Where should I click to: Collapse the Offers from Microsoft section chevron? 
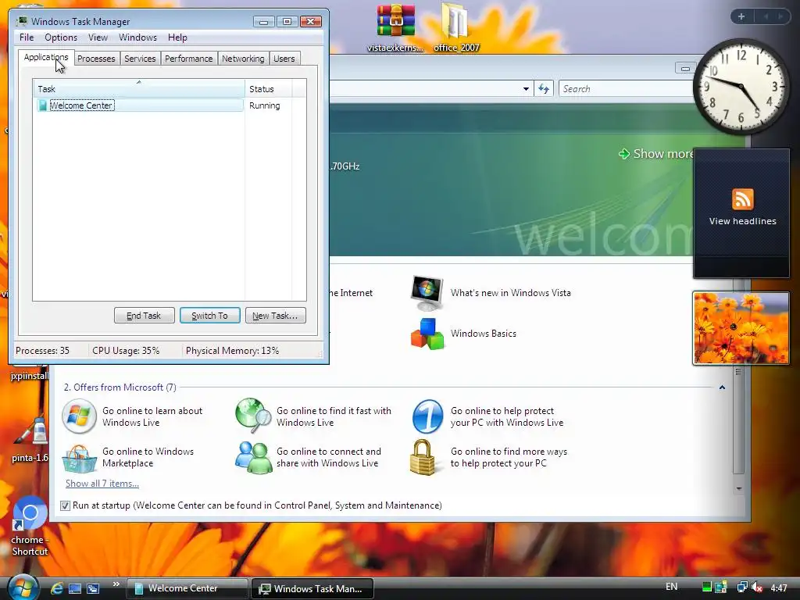coord(722,387)
